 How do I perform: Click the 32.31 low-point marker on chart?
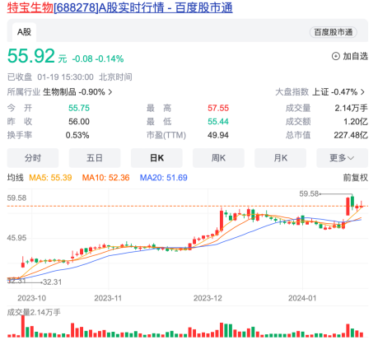[x=53, y=282]
